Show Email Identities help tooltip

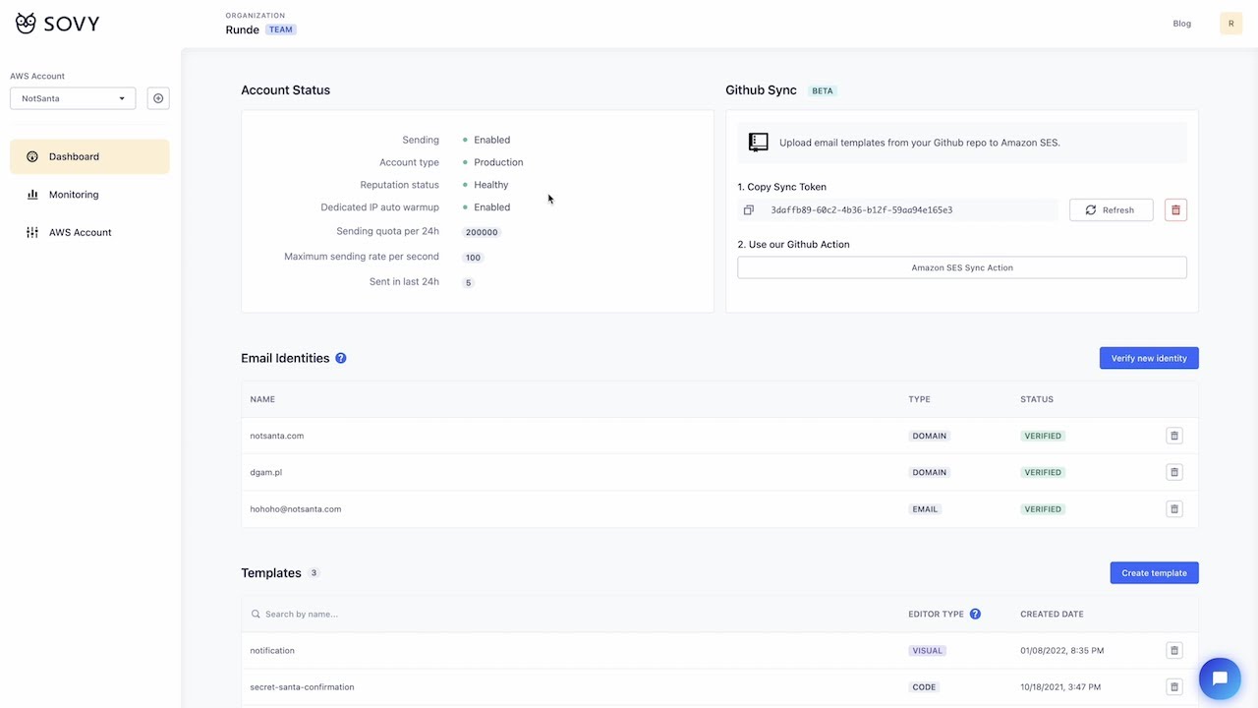pos(341,358)
